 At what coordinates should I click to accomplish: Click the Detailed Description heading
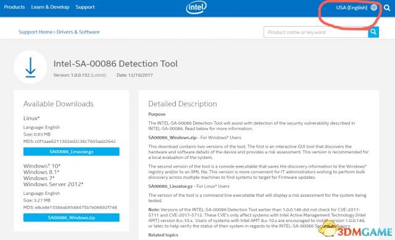click(x=183, y=104)
